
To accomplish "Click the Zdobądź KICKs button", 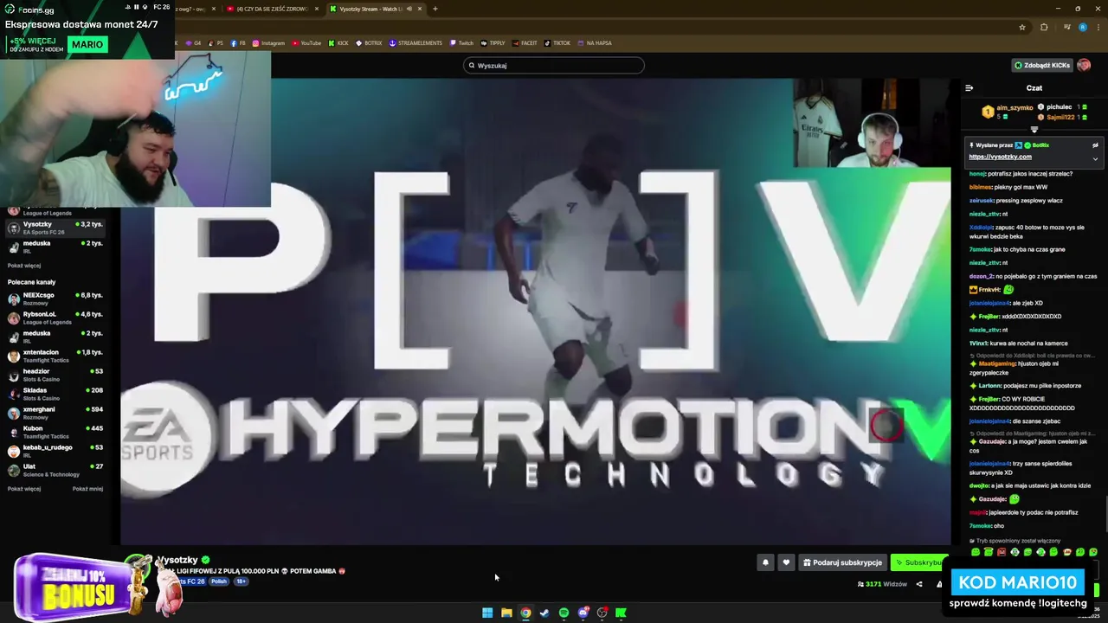I will 1042,65.
